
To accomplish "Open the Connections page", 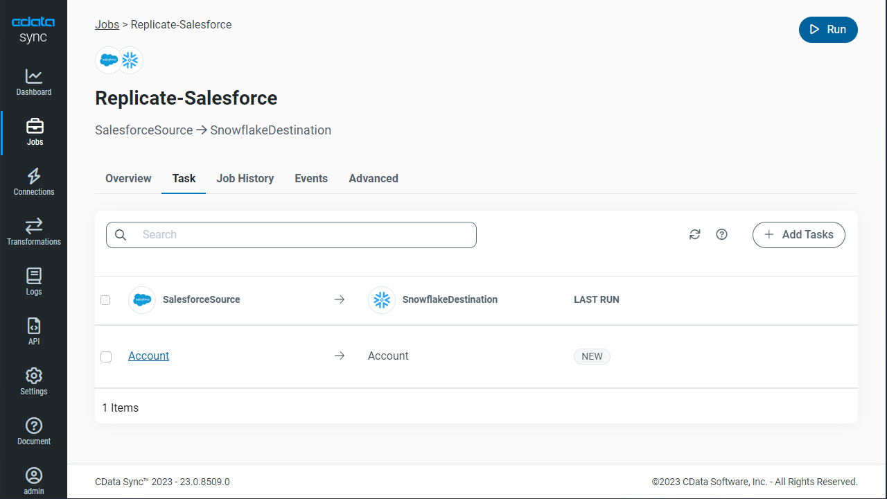I will (33, 182).
